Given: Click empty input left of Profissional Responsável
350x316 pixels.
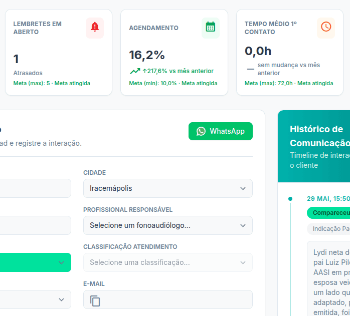Looking at the screenshot, I should 35,225.
